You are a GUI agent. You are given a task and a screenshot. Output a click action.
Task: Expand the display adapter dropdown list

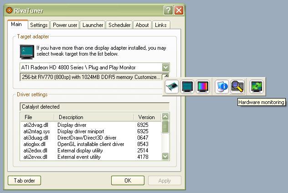pyautogui.click(x=165, y=68)
